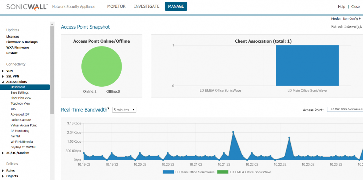Open Advanced IDP
The height and width of the screenshot is (180, 363).
click(20, 114)
